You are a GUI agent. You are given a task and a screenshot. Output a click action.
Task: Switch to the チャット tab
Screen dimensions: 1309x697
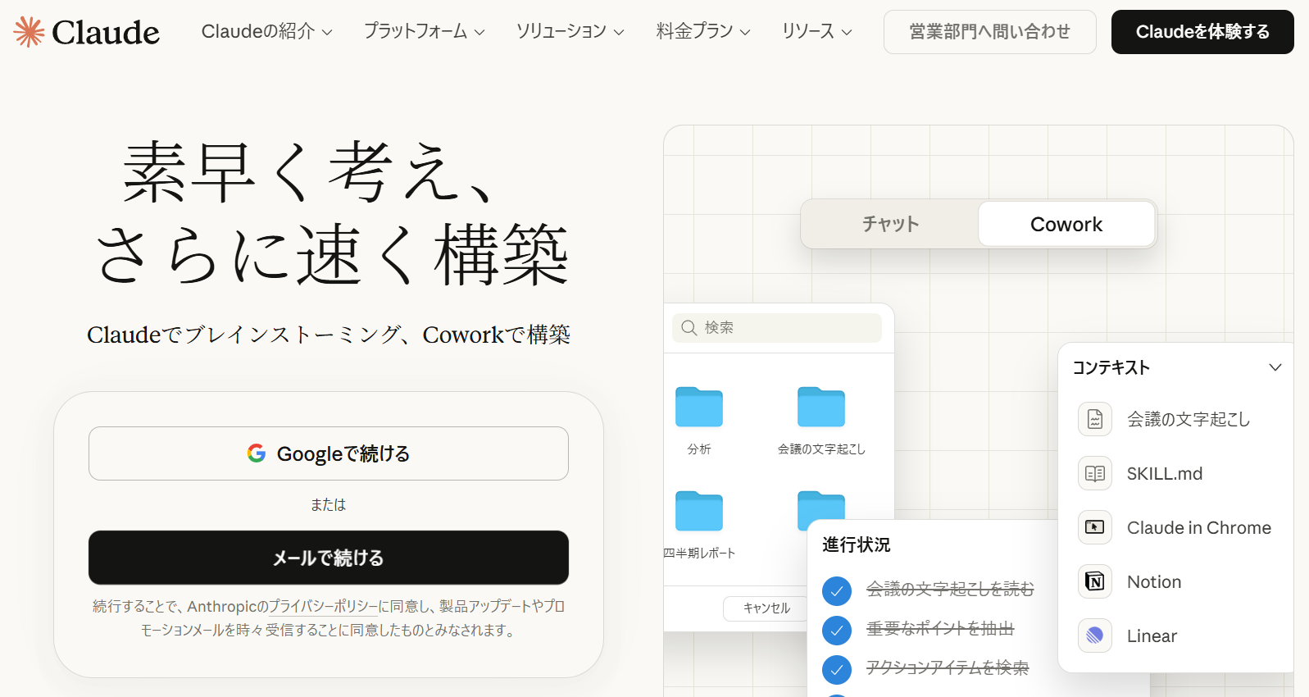pos(891,224)
